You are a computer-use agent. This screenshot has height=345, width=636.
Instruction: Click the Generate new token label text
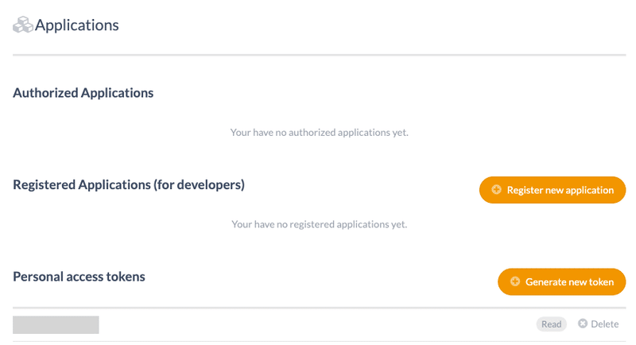[x=569, y=281]
